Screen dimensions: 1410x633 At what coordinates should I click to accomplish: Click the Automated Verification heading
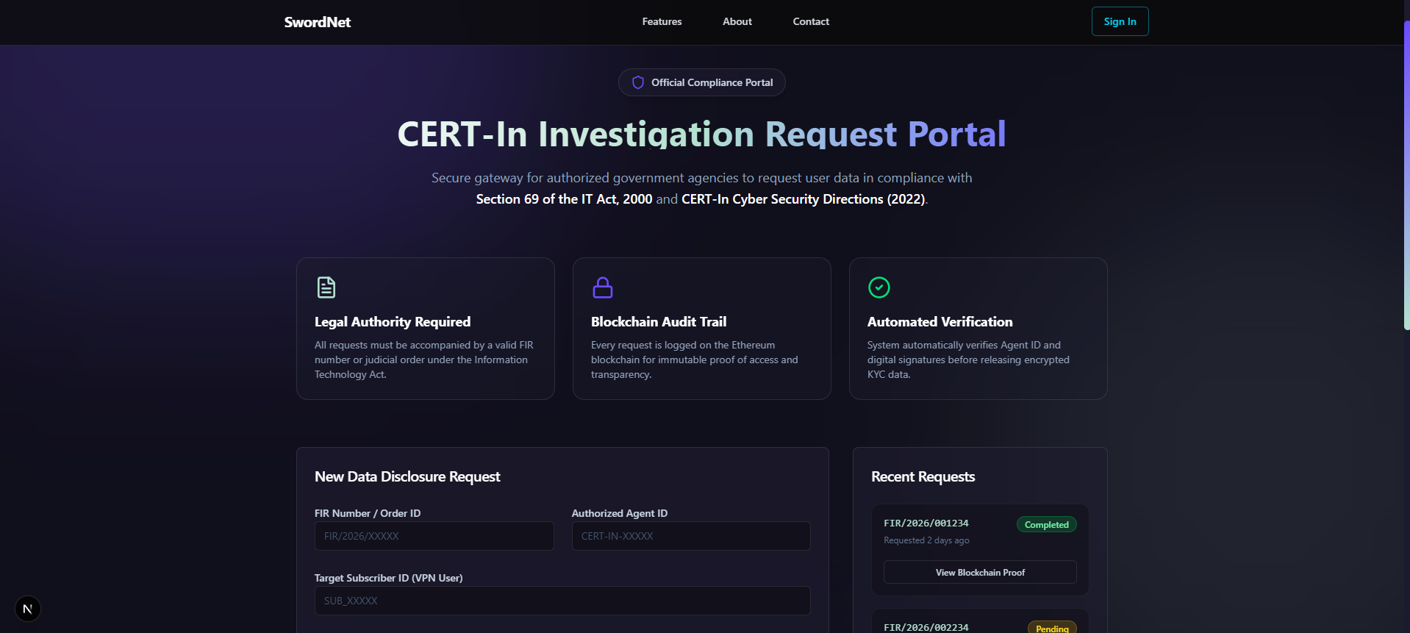coord(940,321)
